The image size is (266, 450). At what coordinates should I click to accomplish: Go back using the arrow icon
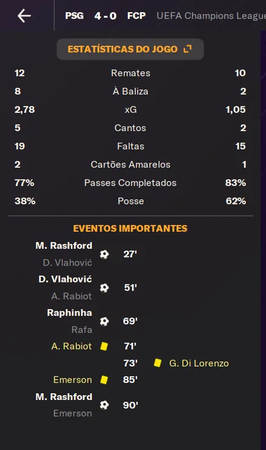[24, 15]
